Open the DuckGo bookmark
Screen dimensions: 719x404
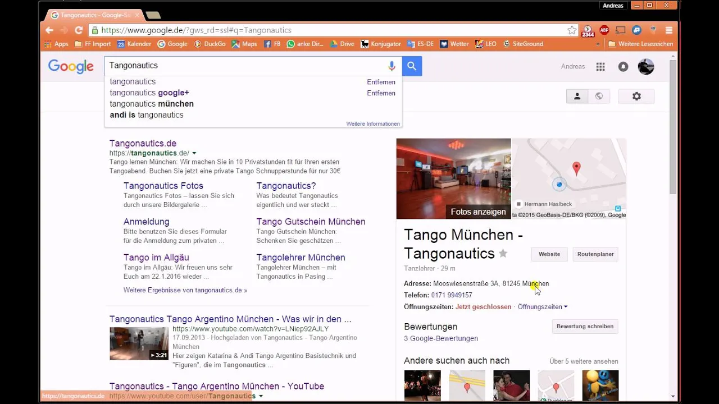tap(210, 44)
